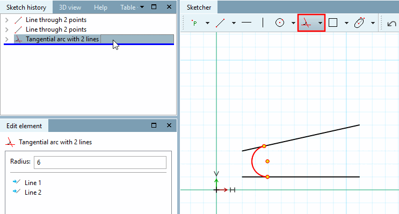The height and width of the screenshot is (214, 399).
Task: Open the Rectangle tool dropdown arrow
Action: (x=346, y=23)
